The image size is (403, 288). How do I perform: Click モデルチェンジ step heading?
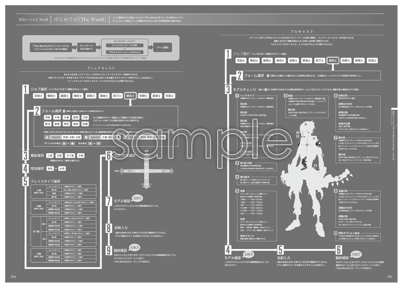point(244,90)
